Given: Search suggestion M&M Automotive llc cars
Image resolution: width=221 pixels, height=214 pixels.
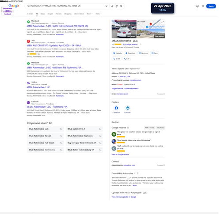Looking at the screenshot, I should coord(45,136).
